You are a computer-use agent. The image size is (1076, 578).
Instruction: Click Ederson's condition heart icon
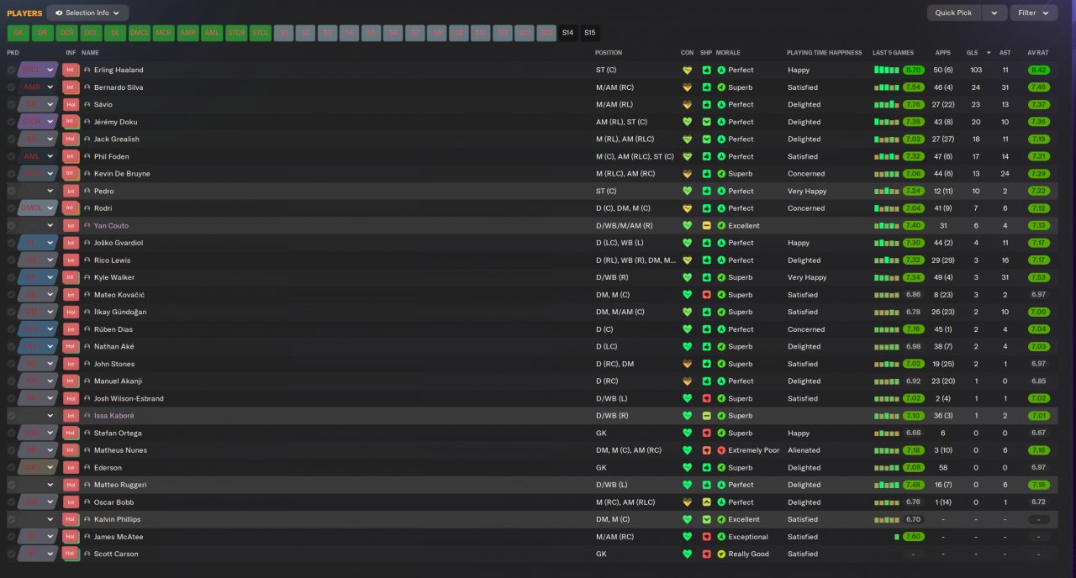pyautogui.click(x=687, y=468)
